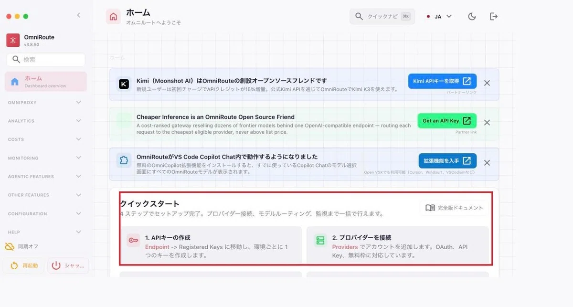Image resolution: width=573 pixels, height=307 pixels.
Task: Follow the Endpoint link
Action: [157, 247]
